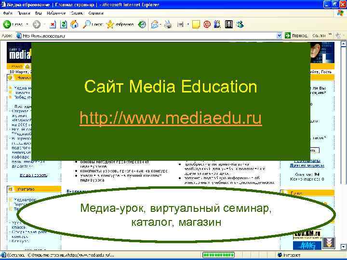The image size is (347, 260).
Task: Click the scrollbar down arrow
Action: [343, 247]
